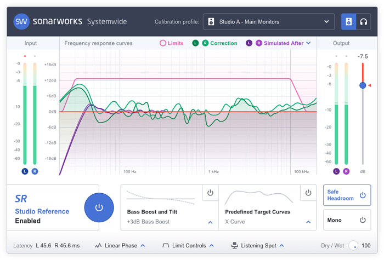Click the 1 kHz frequency axis label

click(x=213, y=171)
